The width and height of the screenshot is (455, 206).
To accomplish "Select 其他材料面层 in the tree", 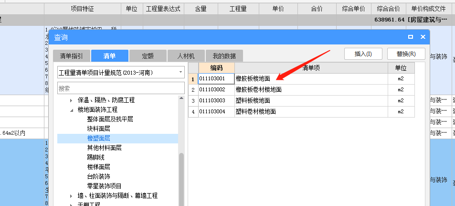I will pos(104,148).
